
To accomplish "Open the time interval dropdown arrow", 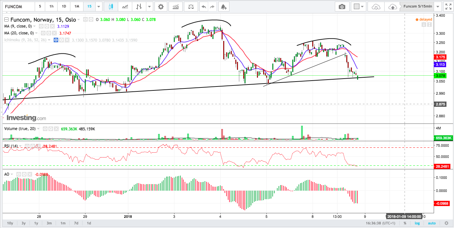I will tap(99, 7).
